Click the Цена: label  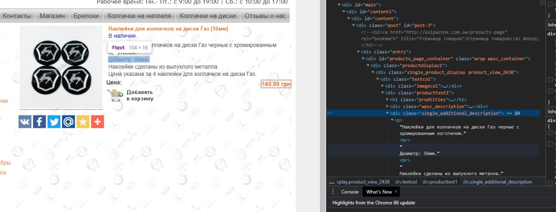(114, 82)
